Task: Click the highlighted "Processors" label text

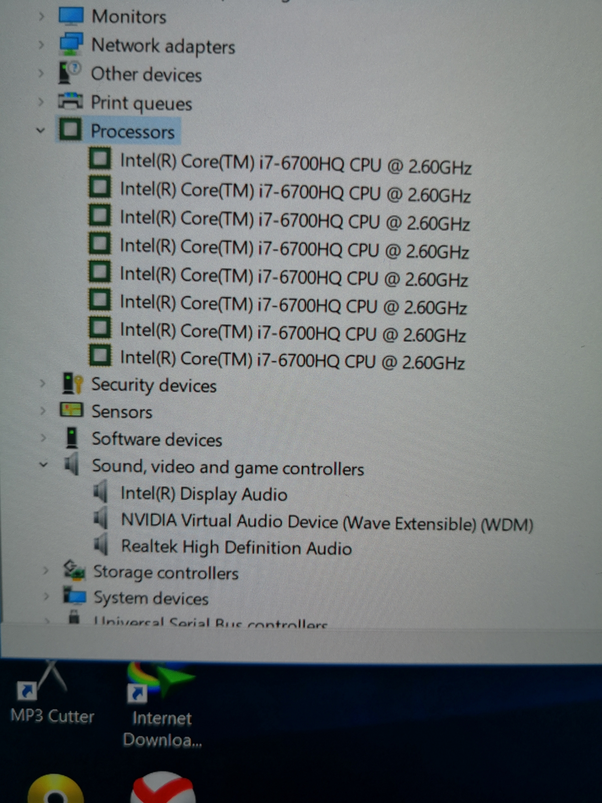Action: tap(133, 131)
